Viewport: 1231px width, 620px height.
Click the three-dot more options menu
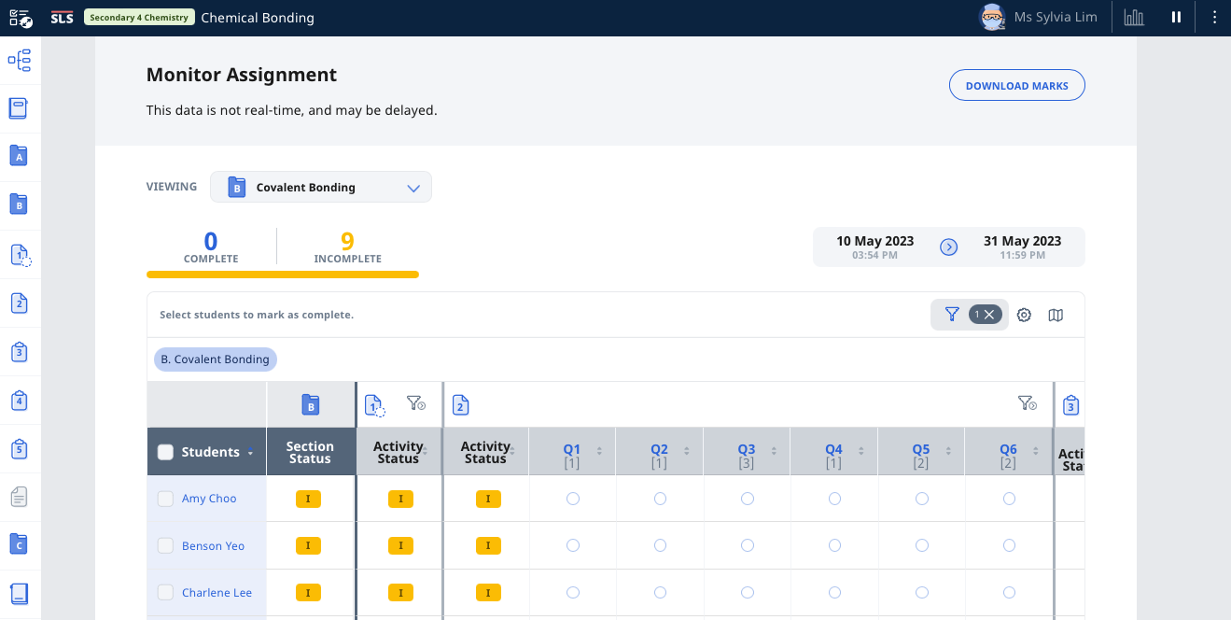tap(1214, 17)
